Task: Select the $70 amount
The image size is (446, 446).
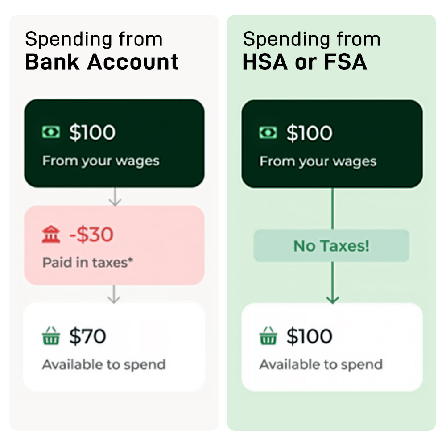Action: (87, 336)
